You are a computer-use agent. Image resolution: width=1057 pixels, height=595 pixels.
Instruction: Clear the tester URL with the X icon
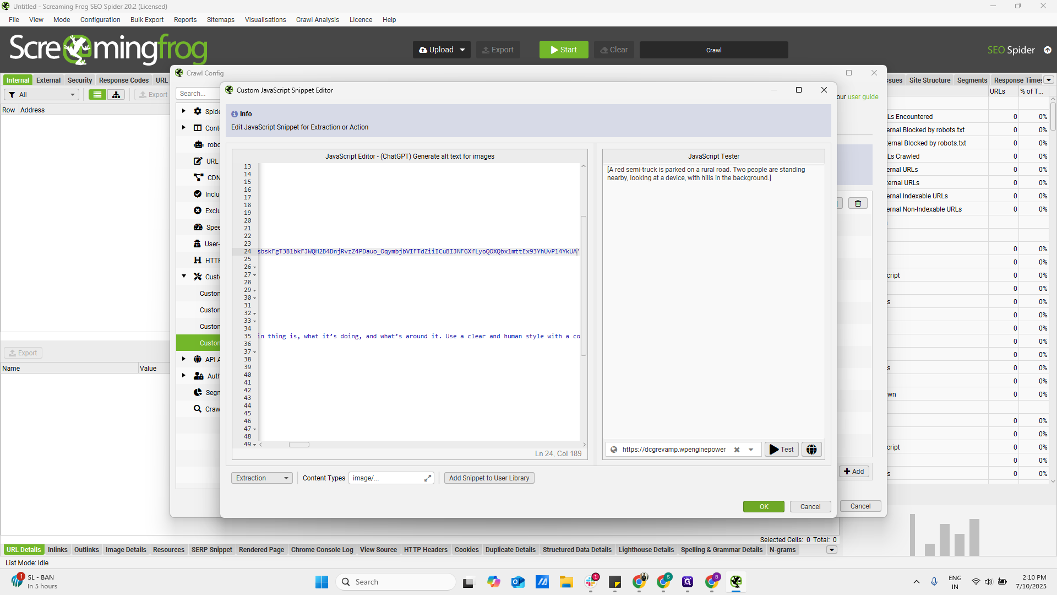pos(737,450)
